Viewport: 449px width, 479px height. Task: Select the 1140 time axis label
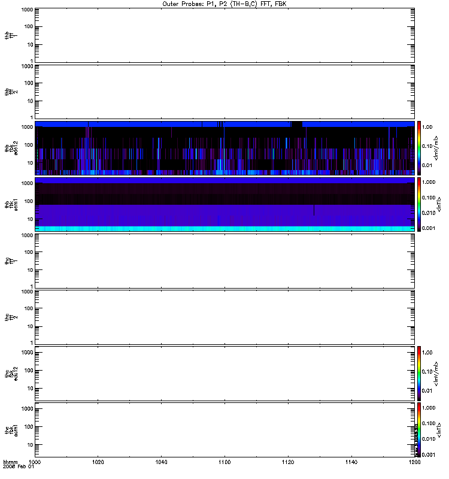tap(351, 463)
